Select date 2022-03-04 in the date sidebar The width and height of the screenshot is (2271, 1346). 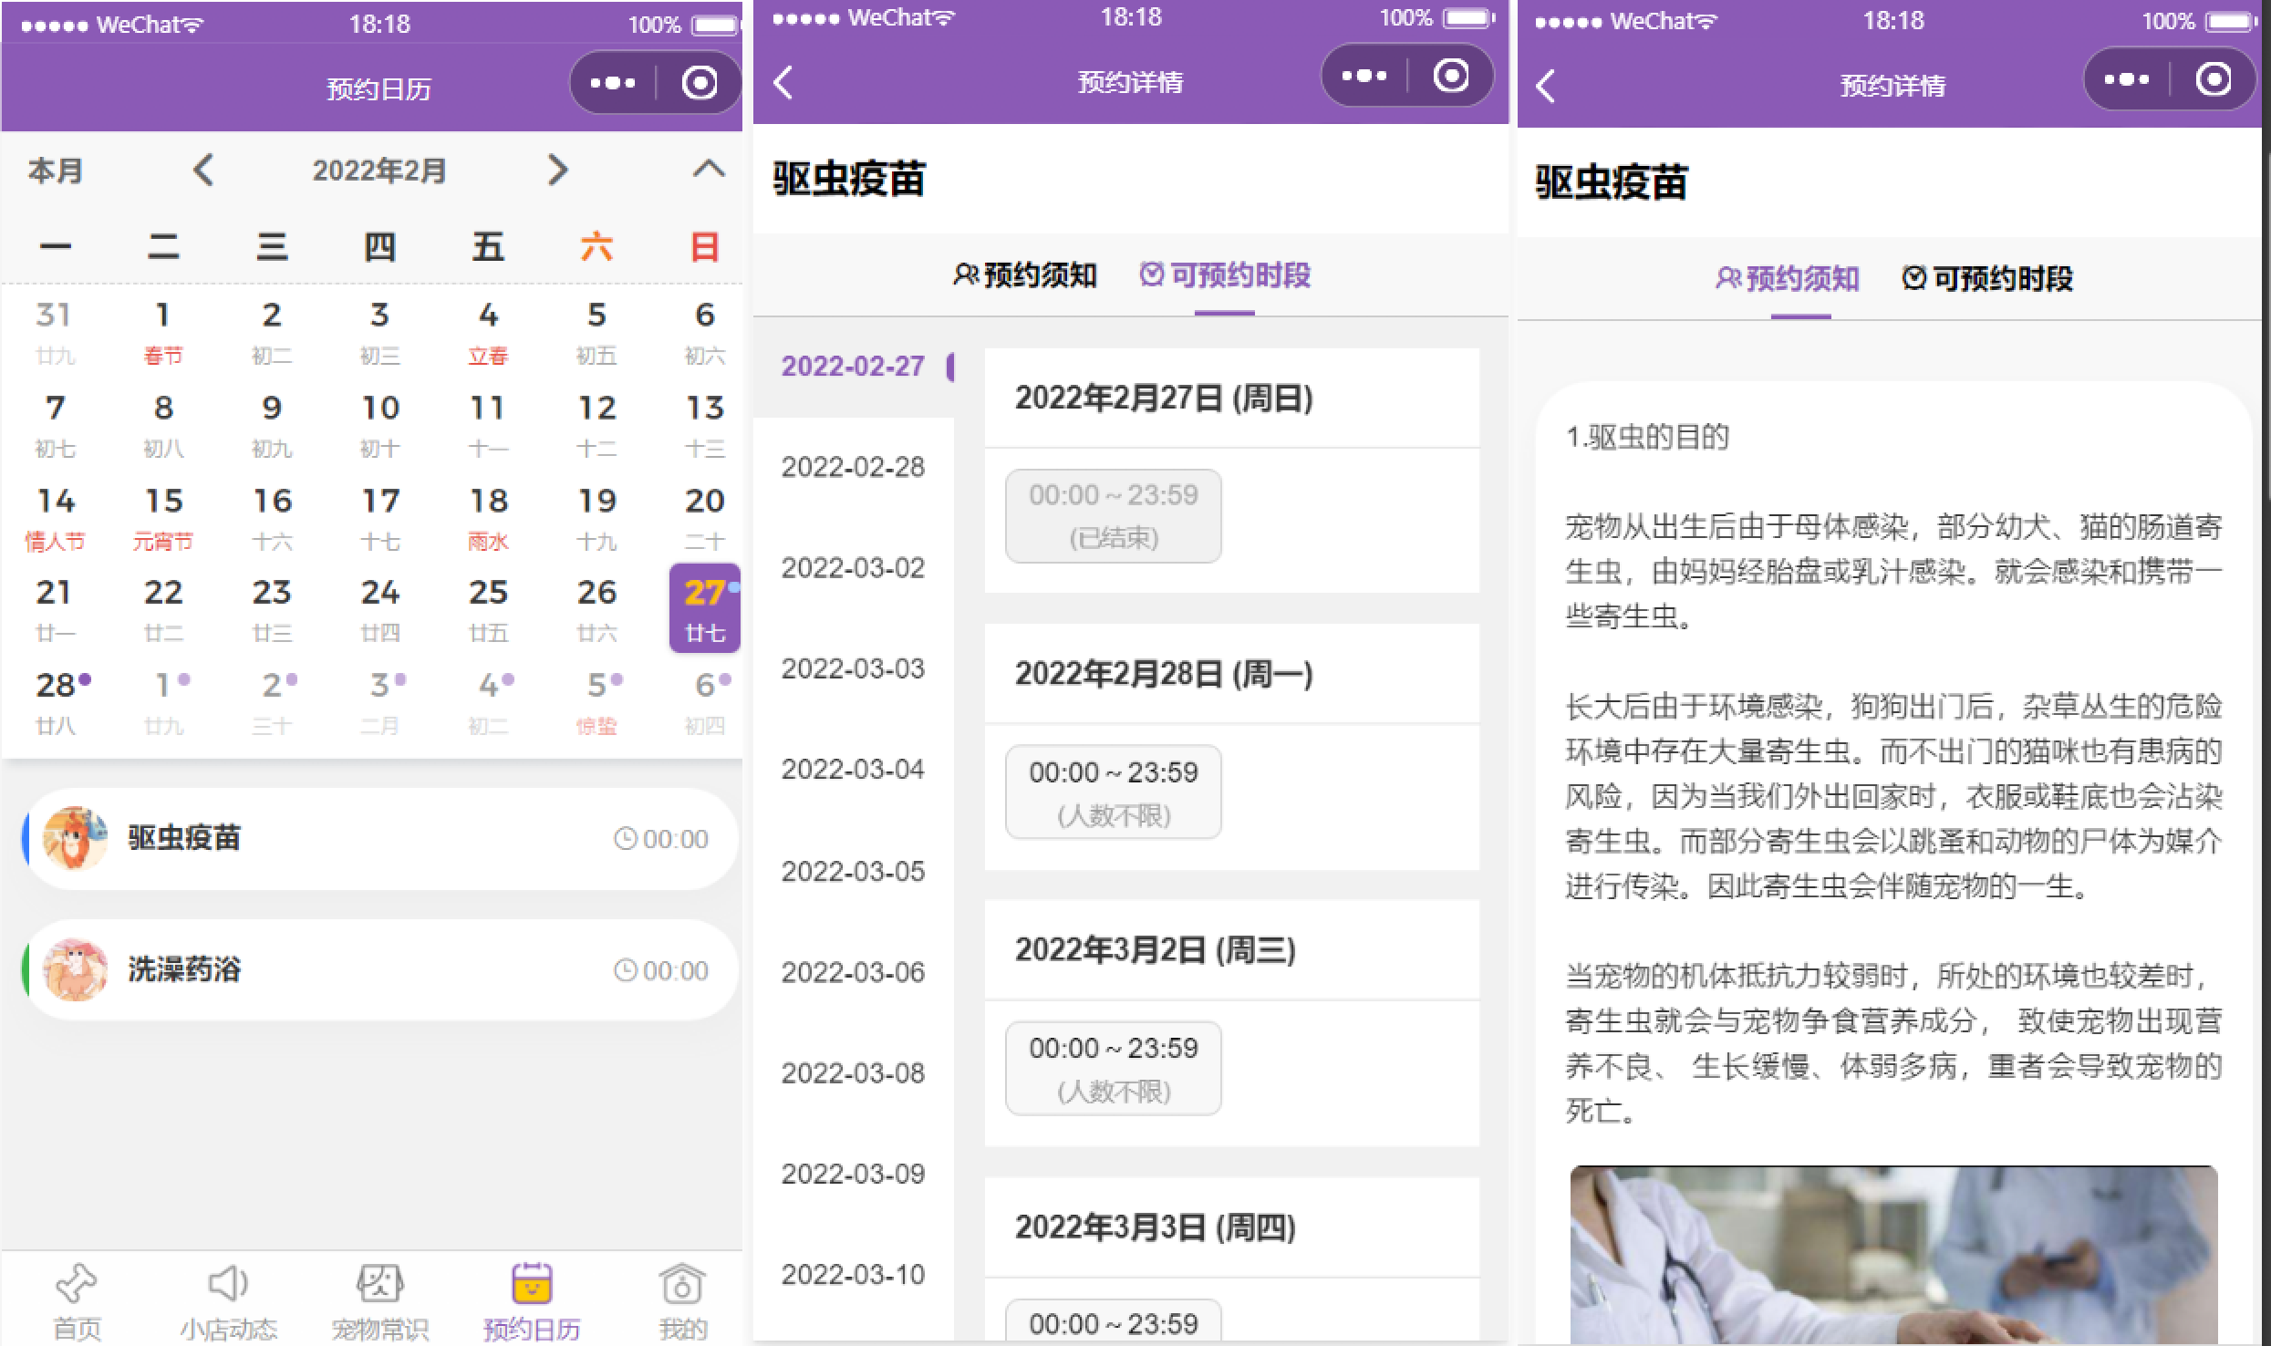pyautogui.click(x=854, y=771)
